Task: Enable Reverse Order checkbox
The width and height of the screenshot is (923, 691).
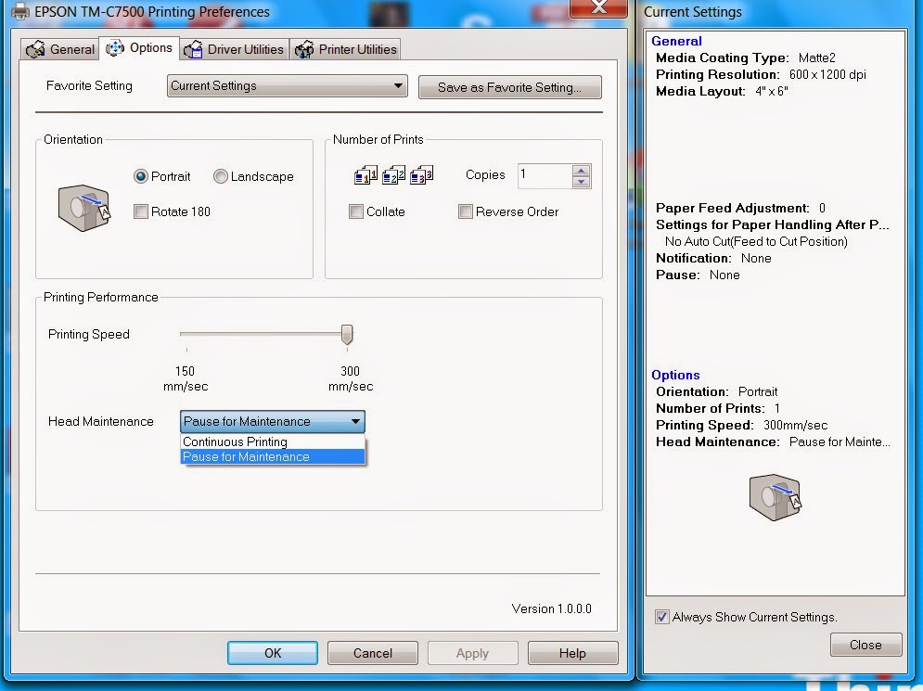Action: coord(508,211)
